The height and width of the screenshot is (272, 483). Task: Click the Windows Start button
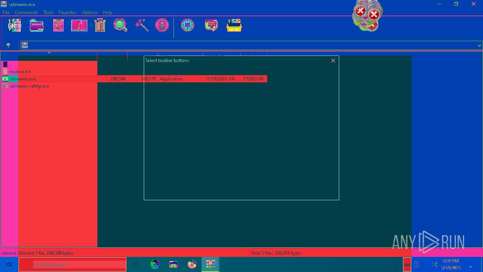pyautogui.click(x=9, y=264)
